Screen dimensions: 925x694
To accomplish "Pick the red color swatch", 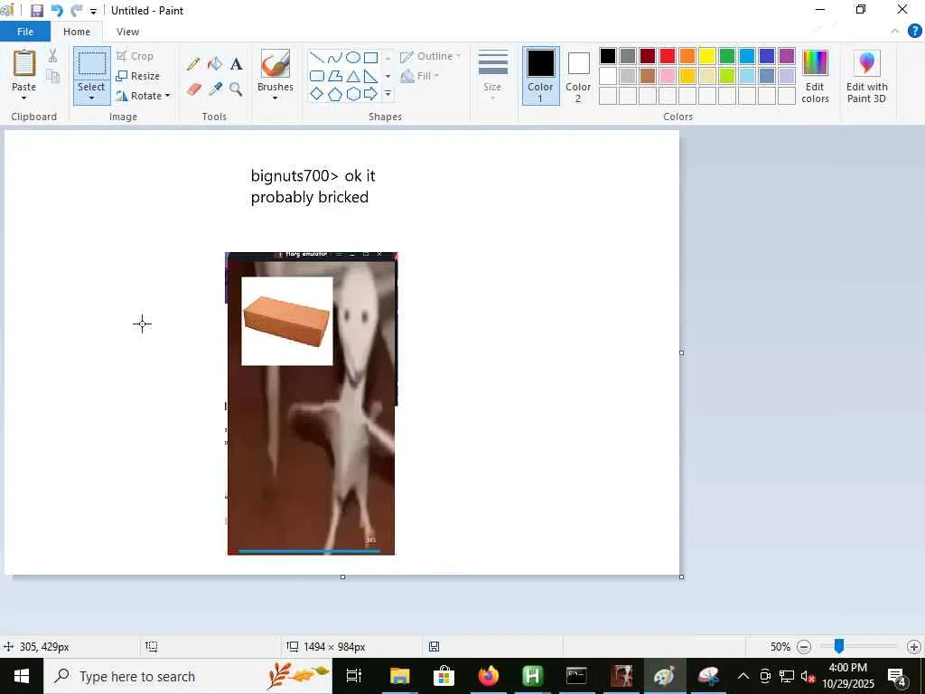I will [668, 56].
